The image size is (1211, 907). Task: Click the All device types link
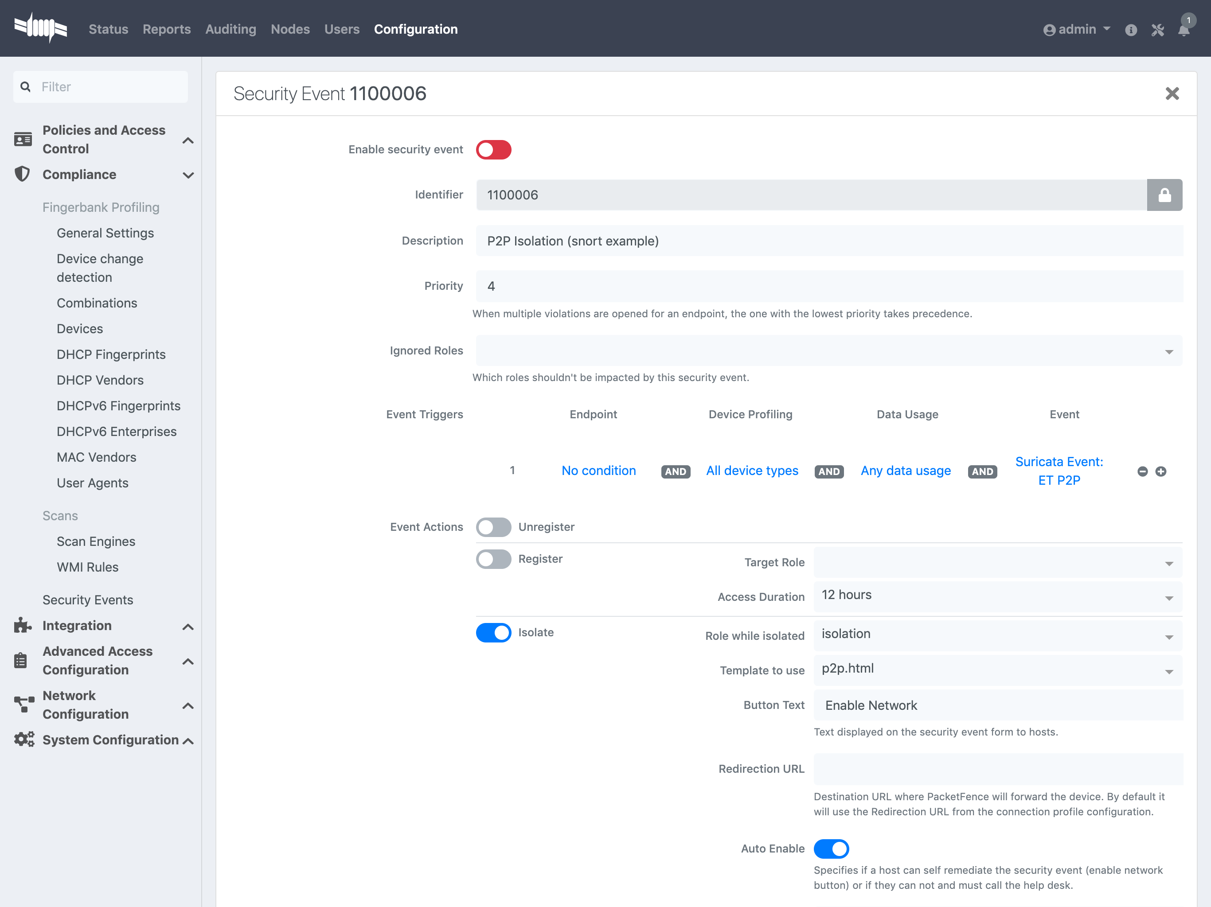point(752,471)
